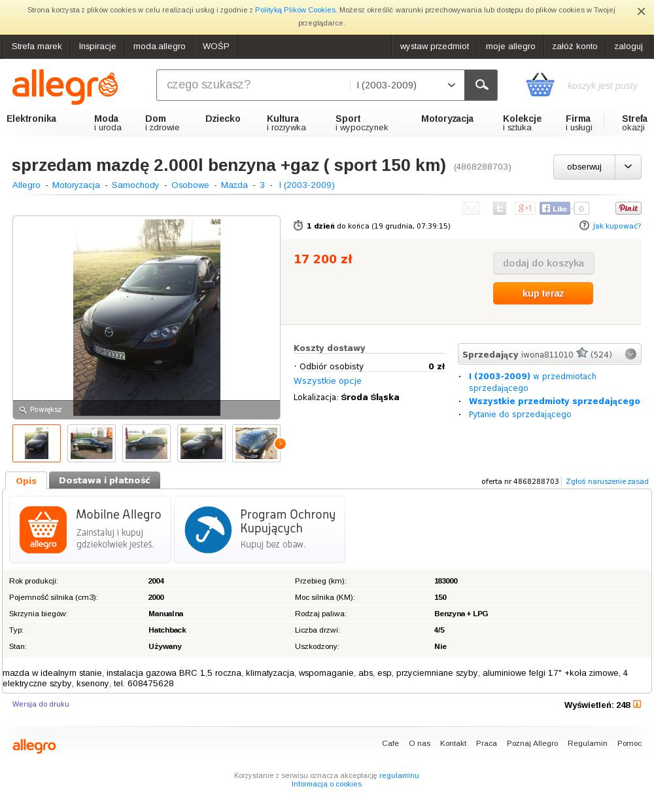The height and width of the screenshot is (795, 654).
Task: Click the czego szukasz search field
Action: click(x=253, y=85)
